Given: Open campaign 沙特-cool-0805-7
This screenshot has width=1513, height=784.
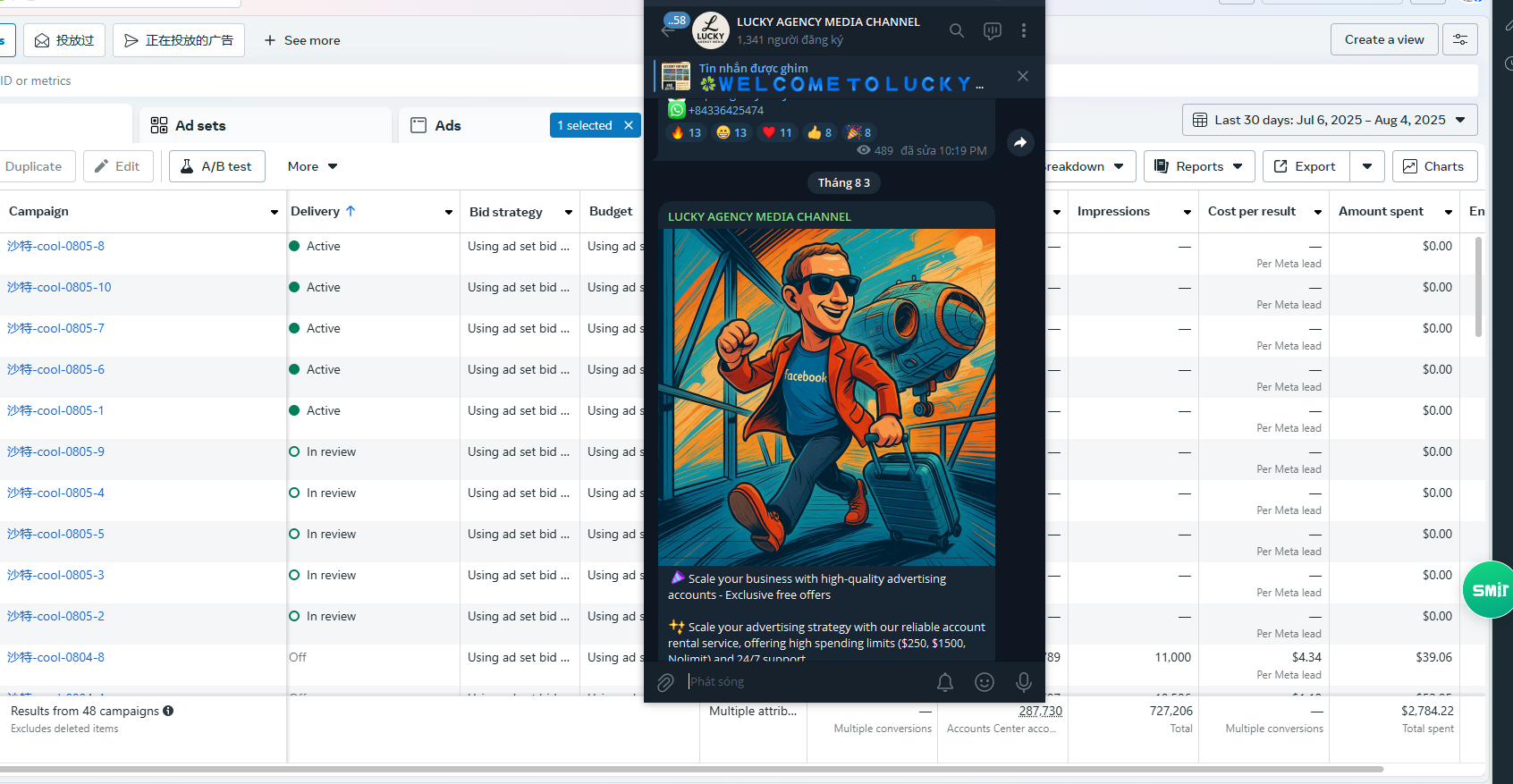Looking at the screenshot, I should (55, 328).
